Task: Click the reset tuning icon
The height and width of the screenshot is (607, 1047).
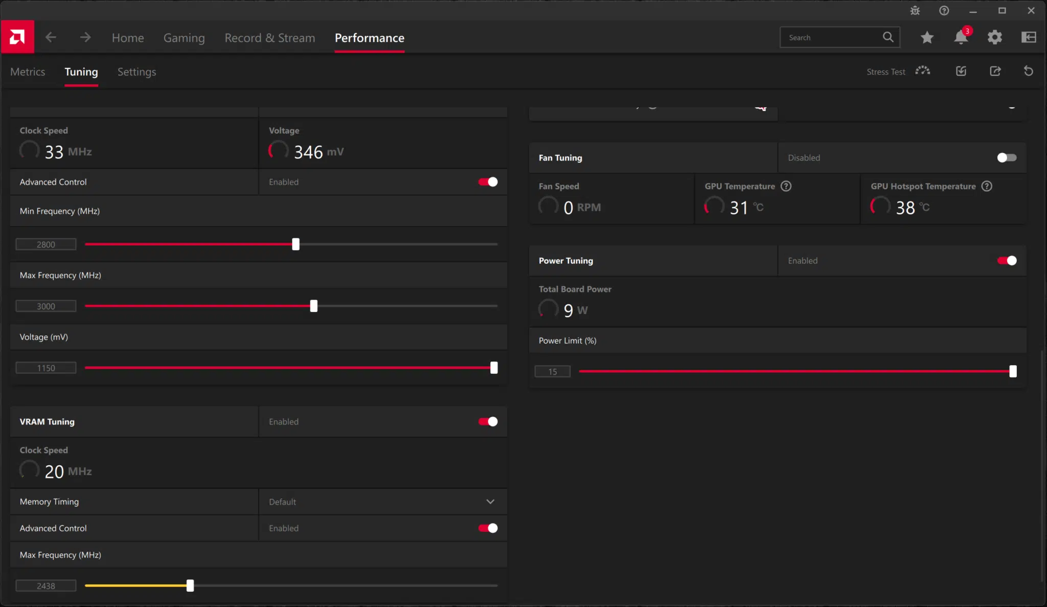Action: pyautogui.click(x=1029, y=71)
